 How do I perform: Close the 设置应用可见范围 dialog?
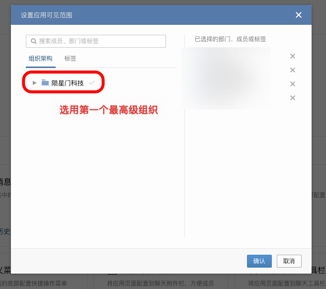[299, 15]
